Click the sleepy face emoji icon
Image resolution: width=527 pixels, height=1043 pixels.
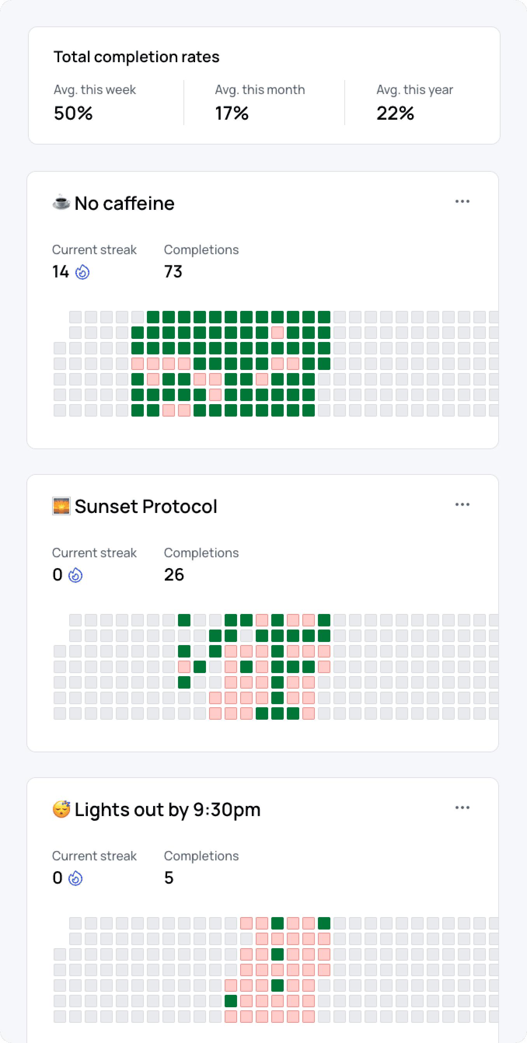pyautogui.click(x=61, y=809)
